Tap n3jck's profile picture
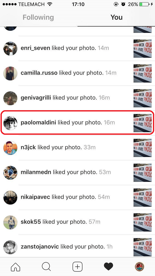Screen dimensions: 155x276 click(x=10, y=148)
